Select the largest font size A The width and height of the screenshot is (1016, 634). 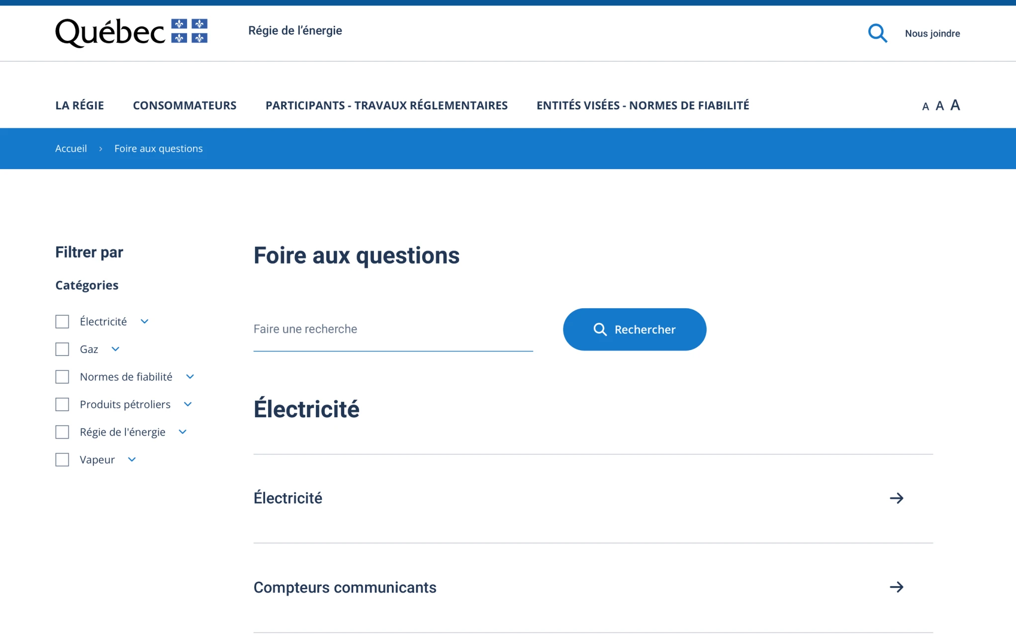[x=955, y=105]
